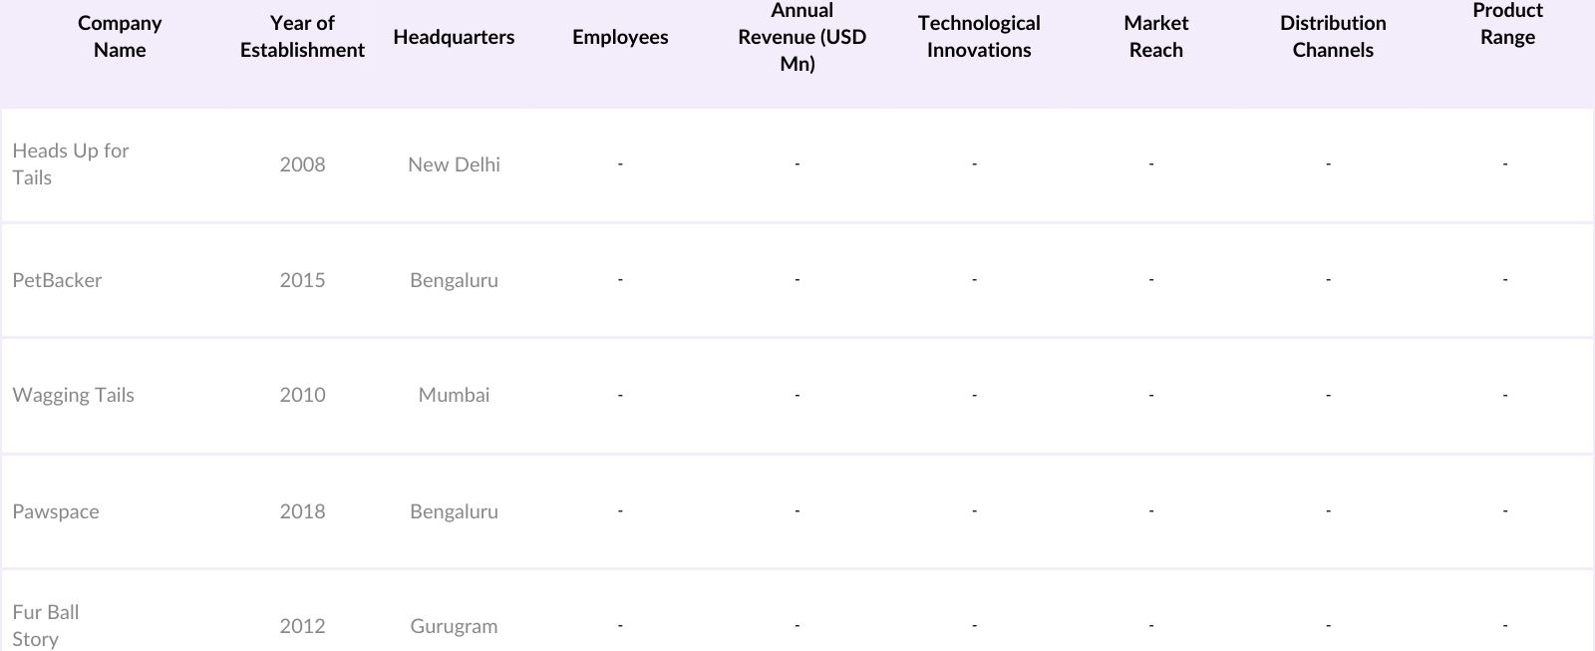
Task: Click the Wagging Tails company name
Action: click(x=73, y=395)
